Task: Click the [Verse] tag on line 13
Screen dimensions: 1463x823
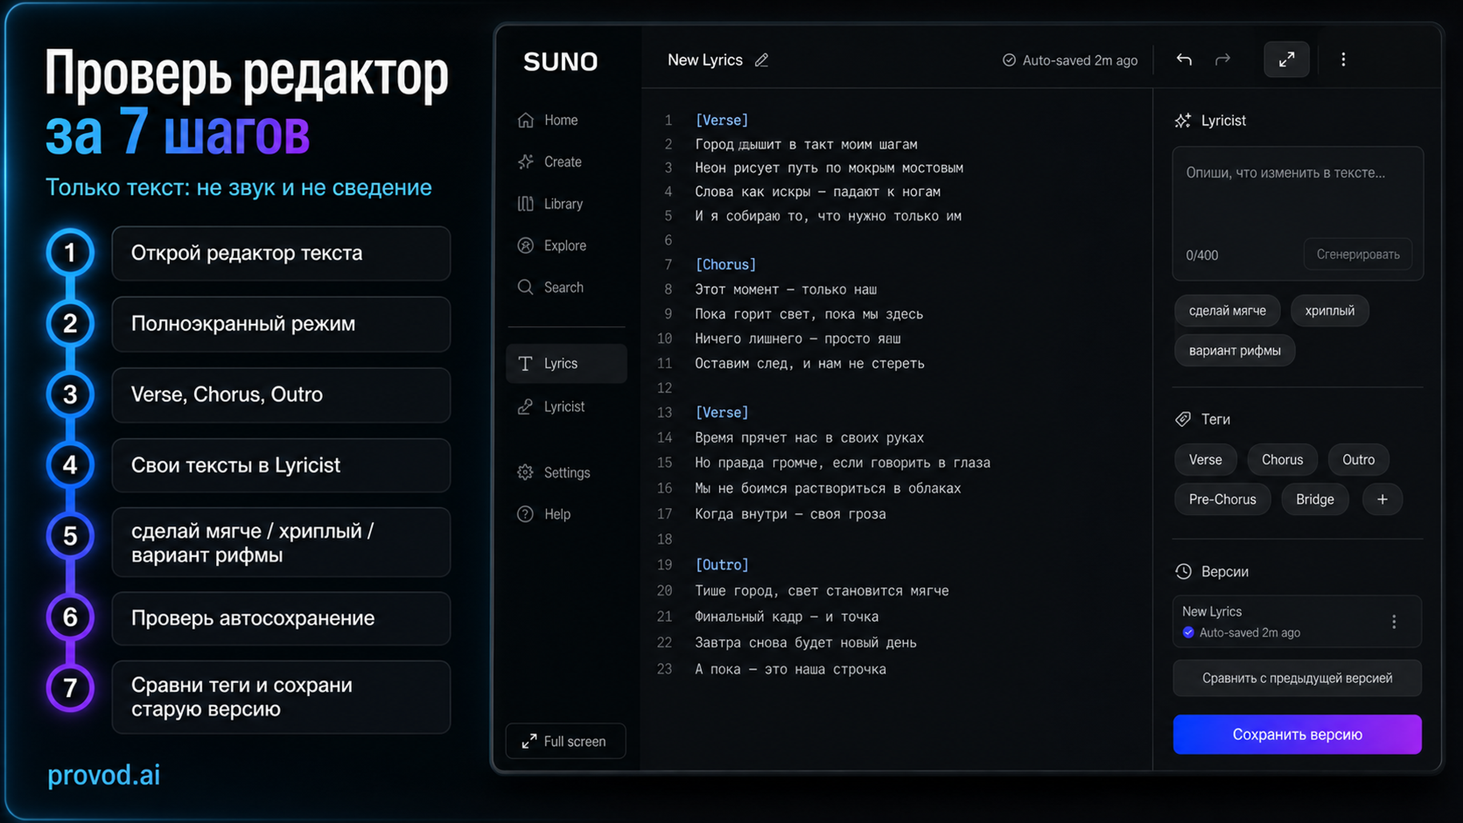Action: pyautogui.click(x=722, y=413)
